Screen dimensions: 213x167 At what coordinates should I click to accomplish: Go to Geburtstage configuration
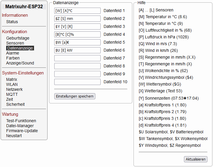(x=18, y=38)
